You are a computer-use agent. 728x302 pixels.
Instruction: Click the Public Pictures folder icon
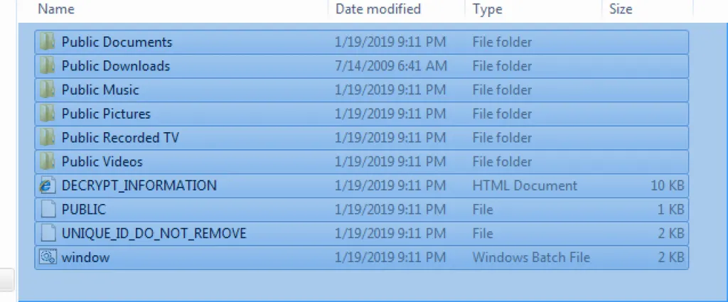48,114
